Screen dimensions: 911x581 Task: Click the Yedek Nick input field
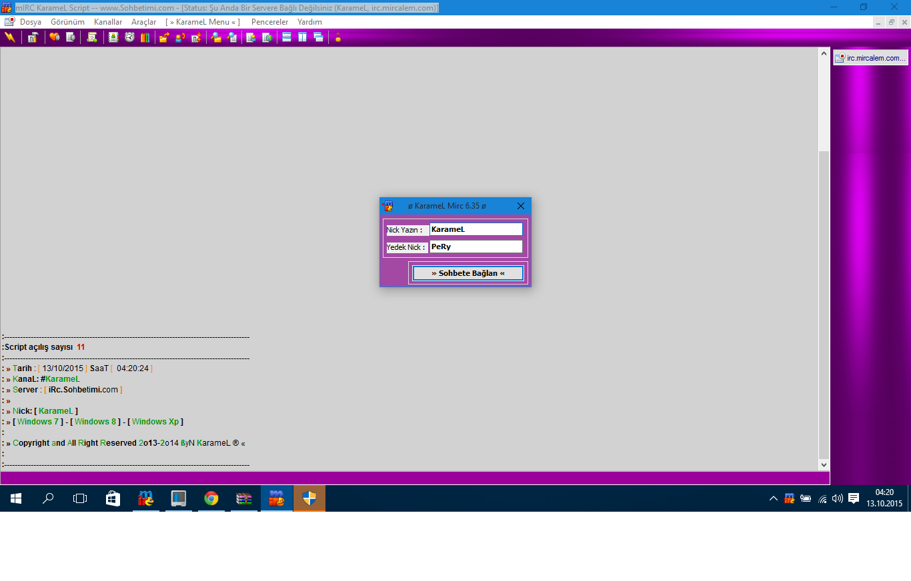[x=476, y=247]
